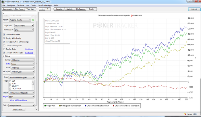This screenshot has height=117, width=201.
Task: Check the BOUNTY flag checkbox
Action: coord(11,86)
